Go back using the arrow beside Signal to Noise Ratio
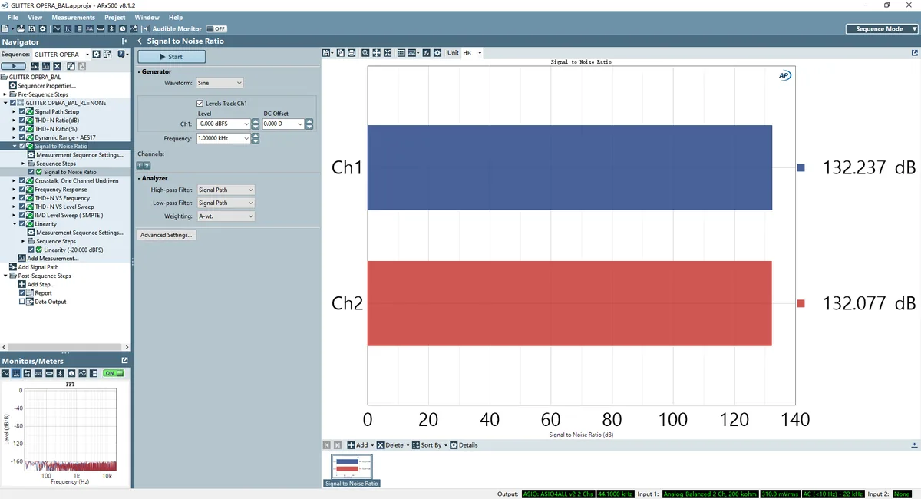Screen dimensions: 921x499 point(140,41)
